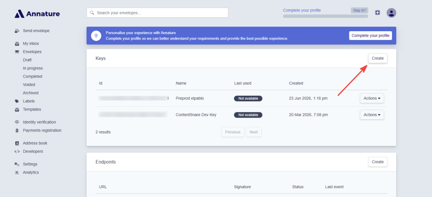Click the Settings gears icon
432x197 pixels.
(x=17, y=164)
